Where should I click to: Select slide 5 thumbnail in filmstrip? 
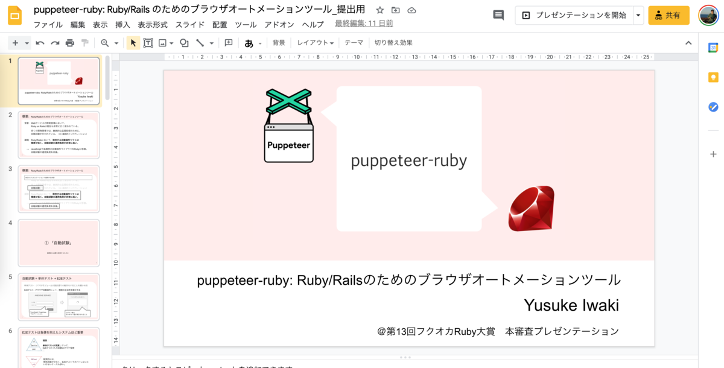(59, 297)
